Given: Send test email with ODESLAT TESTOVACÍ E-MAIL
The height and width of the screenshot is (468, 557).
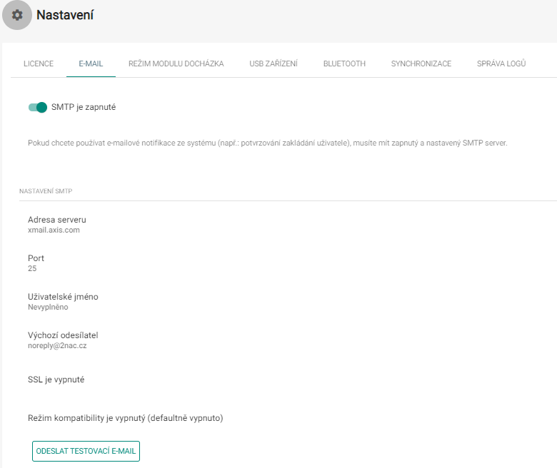Looking at the screenshot, I should click(86, 451).
